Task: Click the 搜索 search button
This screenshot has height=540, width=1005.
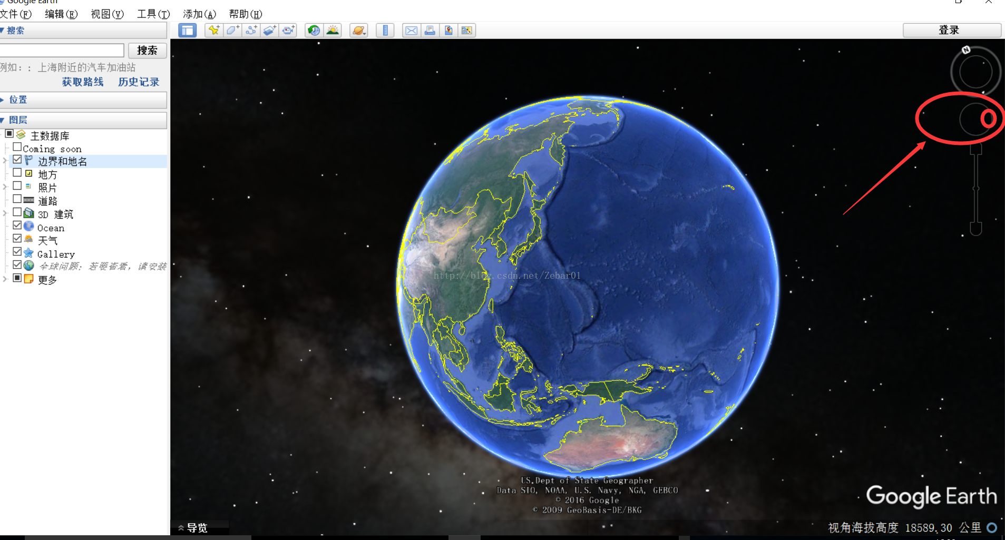Action: (147, 51)
